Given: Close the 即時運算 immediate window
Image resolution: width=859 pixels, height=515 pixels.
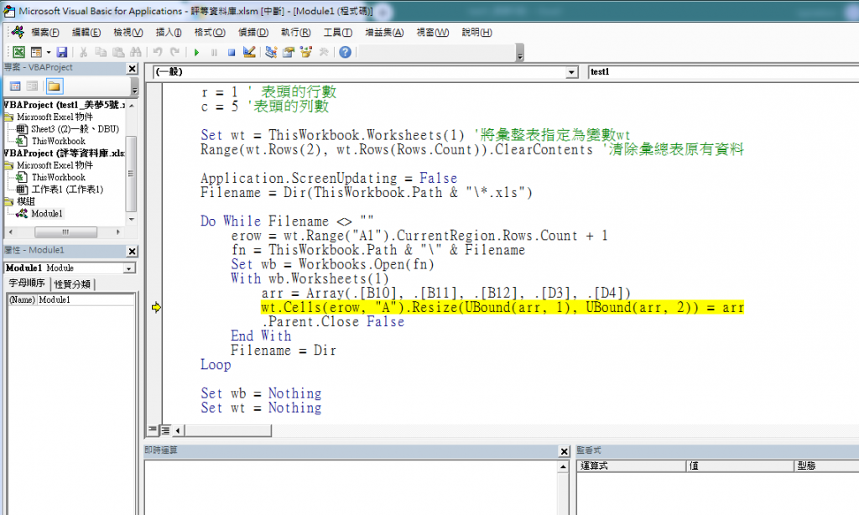Looking at the screenshot, I should coord(565,451).
